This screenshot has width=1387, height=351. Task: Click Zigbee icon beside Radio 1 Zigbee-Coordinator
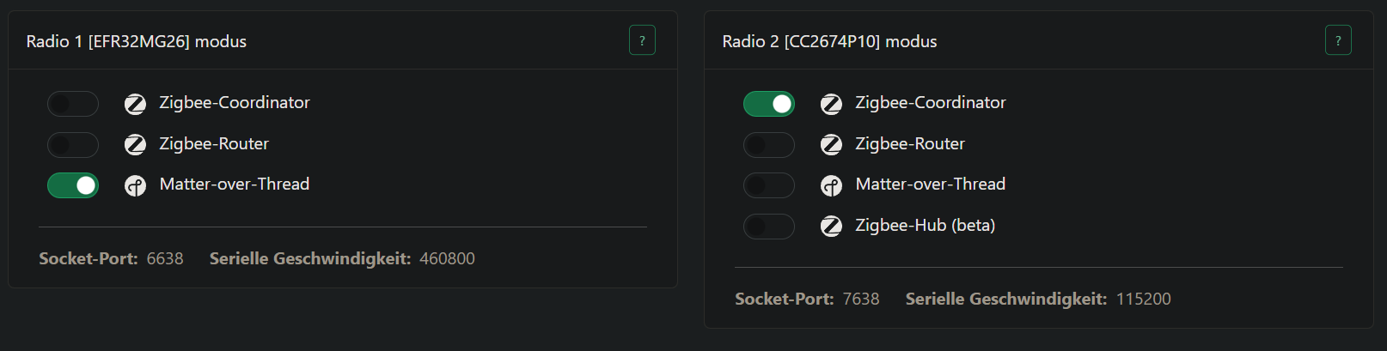click(135, 104)
